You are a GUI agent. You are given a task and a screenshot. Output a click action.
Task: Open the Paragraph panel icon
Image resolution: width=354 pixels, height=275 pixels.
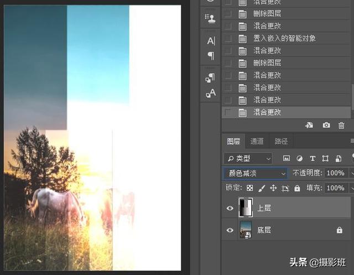pyautogui.click(x=211, y=55)
